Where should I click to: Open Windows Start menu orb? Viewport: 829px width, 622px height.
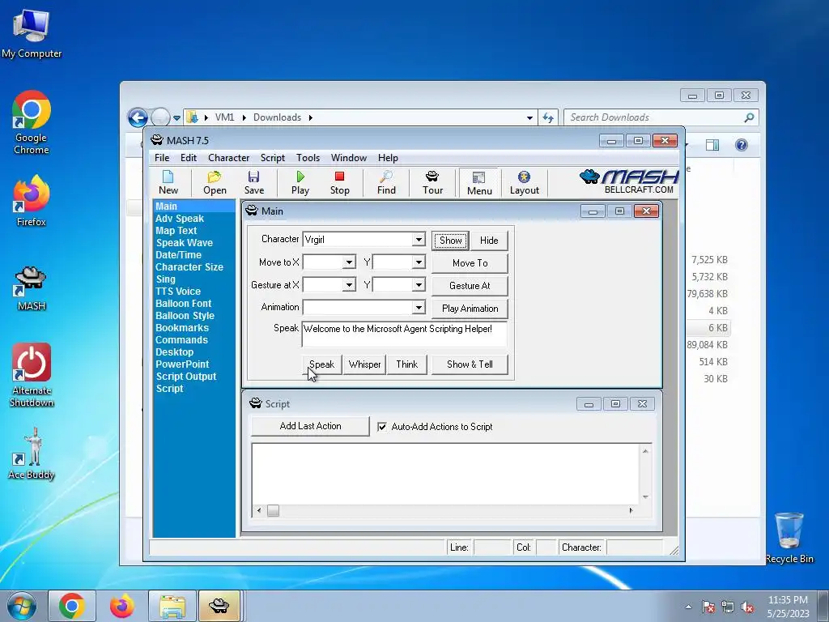pyautogui.click(x=22, y=606)
